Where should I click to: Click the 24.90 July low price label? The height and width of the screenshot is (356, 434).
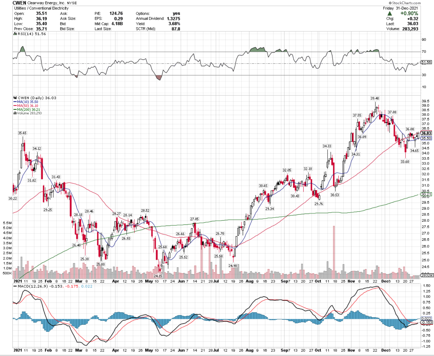point(233,266)
